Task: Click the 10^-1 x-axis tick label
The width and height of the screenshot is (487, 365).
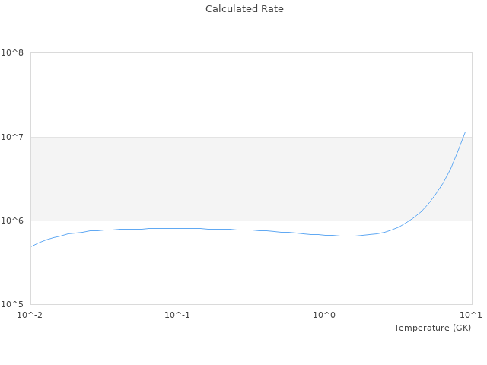Action: 177,315
